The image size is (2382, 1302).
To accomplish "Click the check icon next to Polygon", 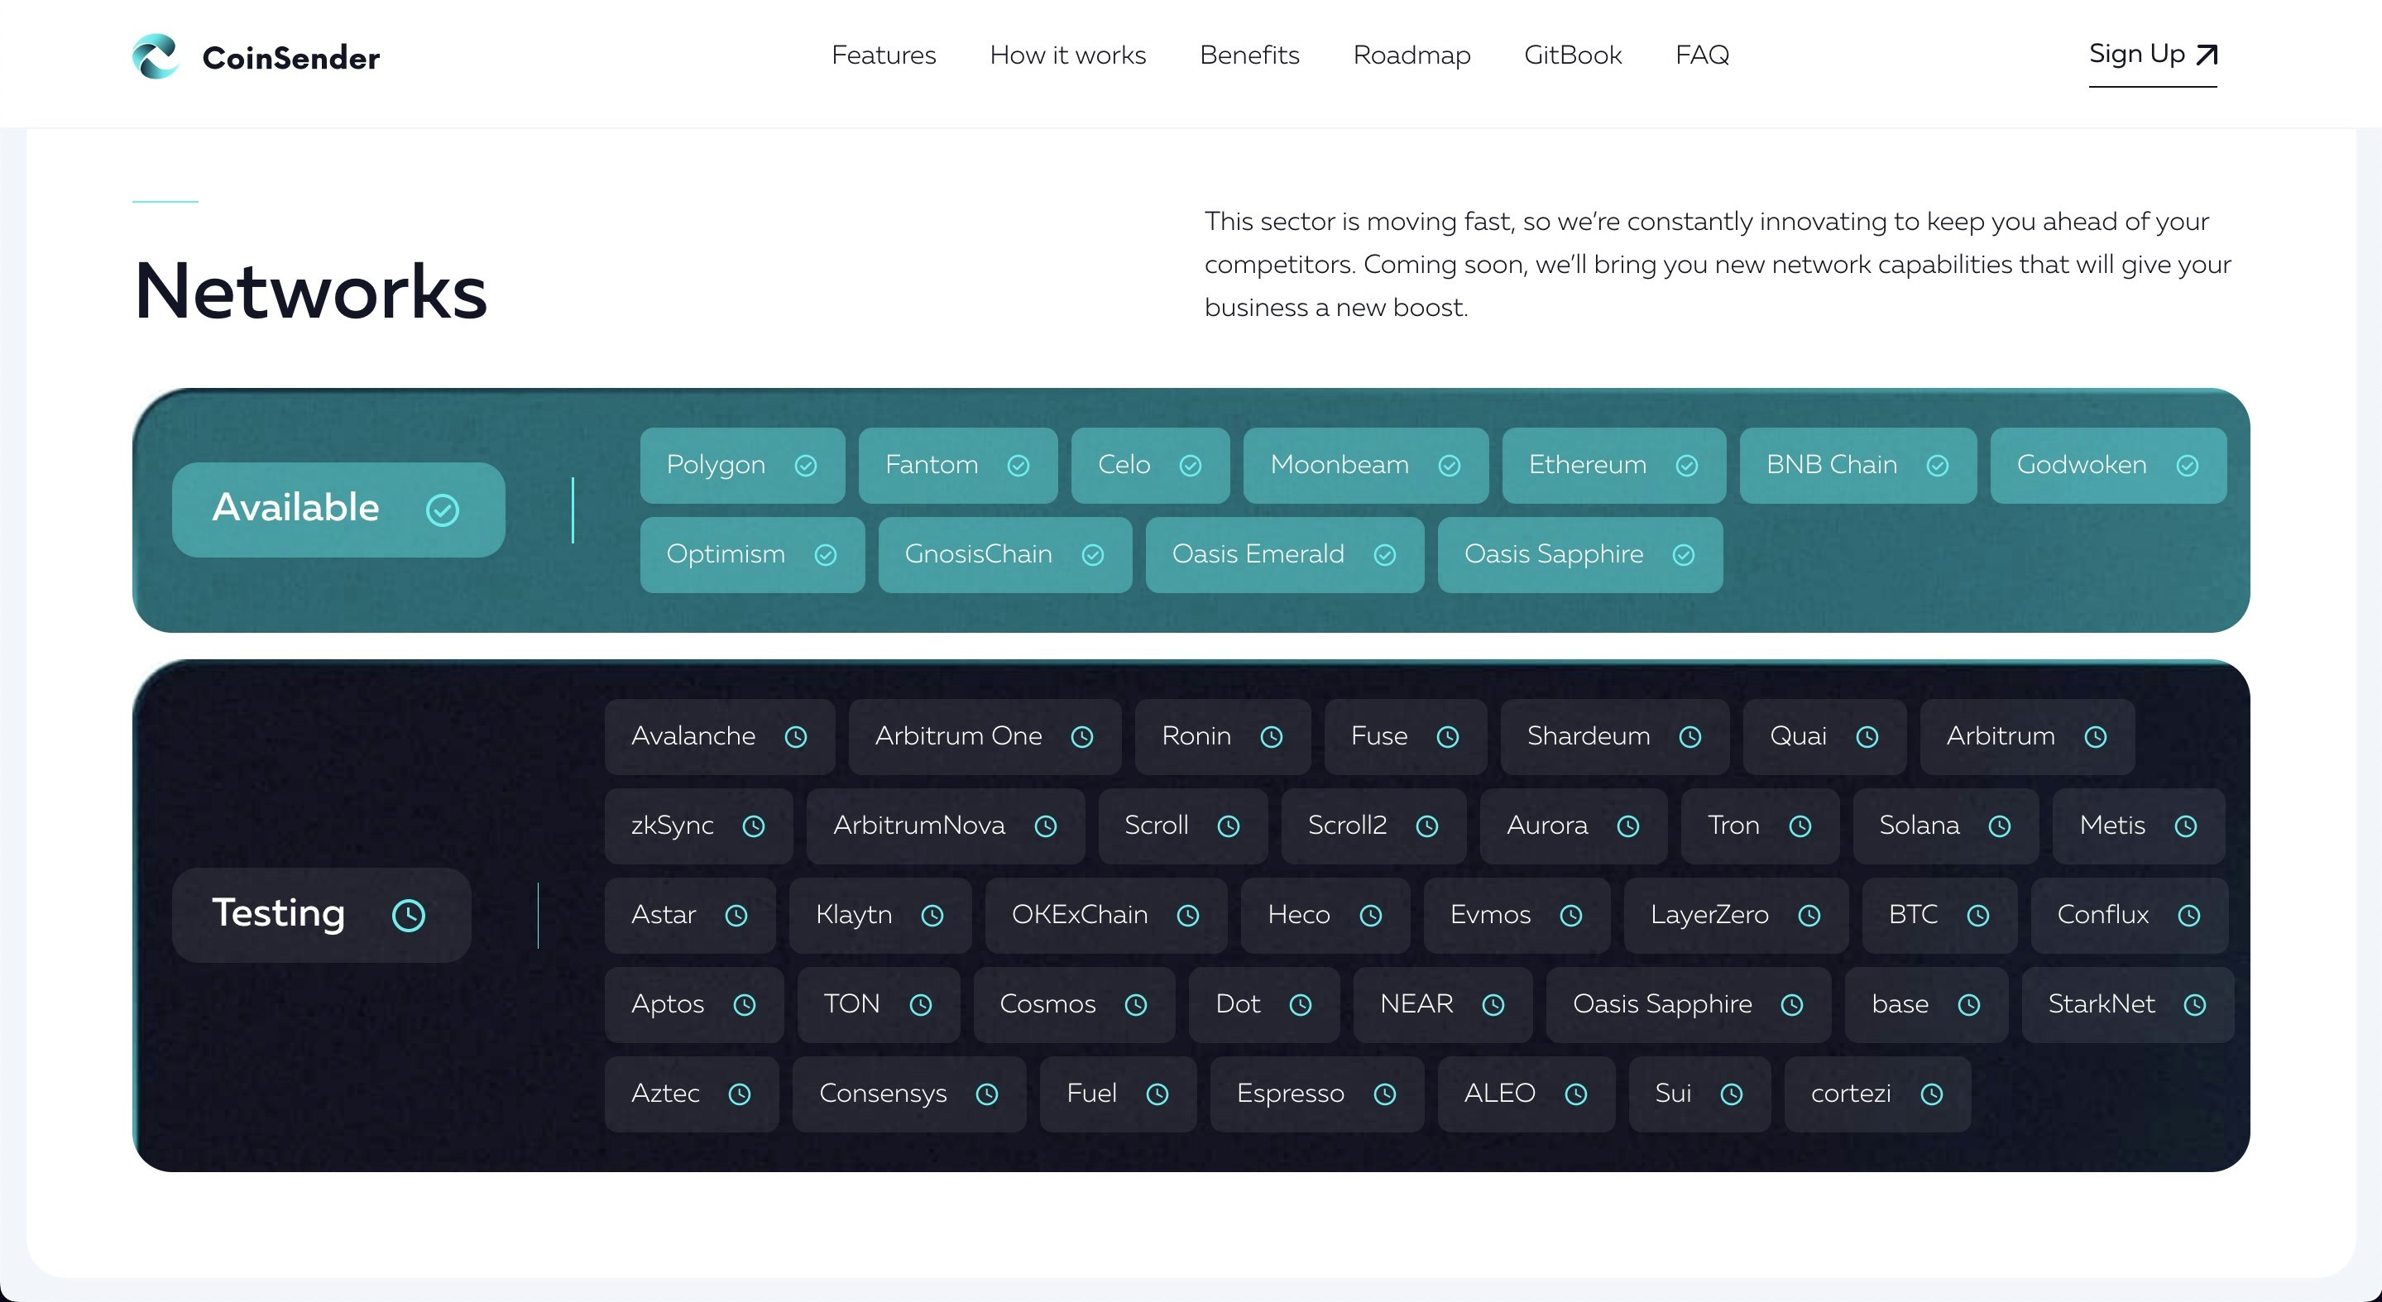I will [805, 465].
